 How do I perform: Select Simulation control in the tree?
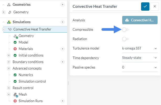(x=32, y=81)
